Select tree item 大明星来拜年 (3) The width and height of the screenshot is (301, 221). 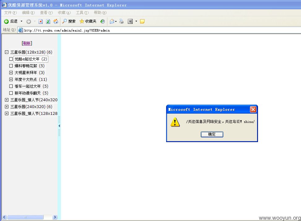pyautogui.click(x=30, y=72)
